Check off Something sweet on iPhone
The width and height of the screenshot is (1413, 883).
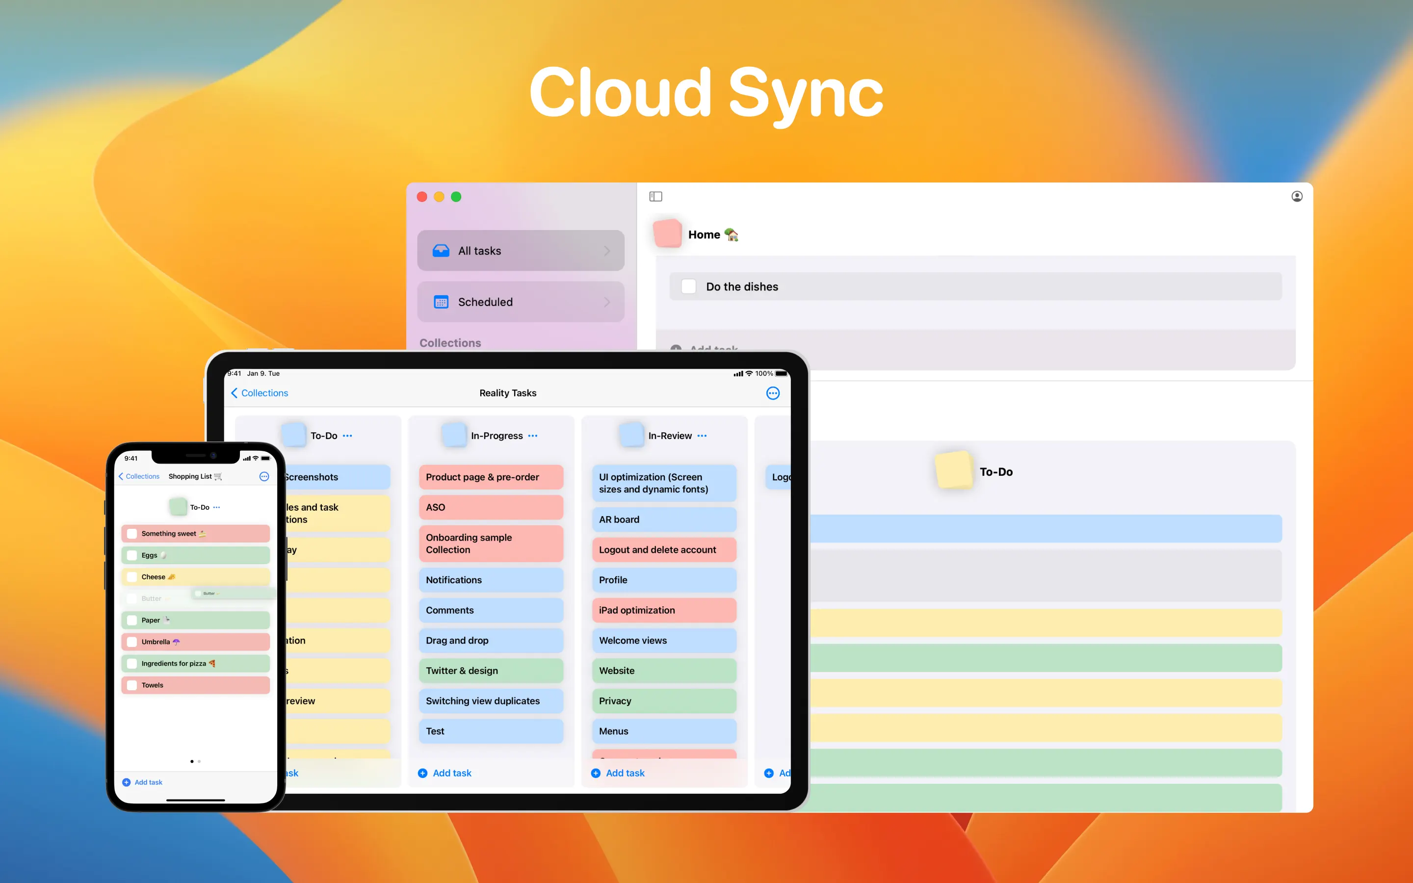click(x=132, y=533)
